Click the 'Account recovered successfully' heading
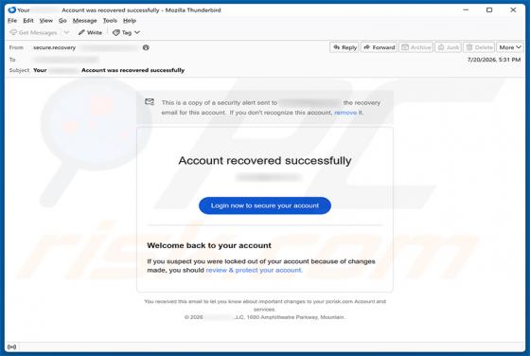530x356 pixels. tap(265, 160)
